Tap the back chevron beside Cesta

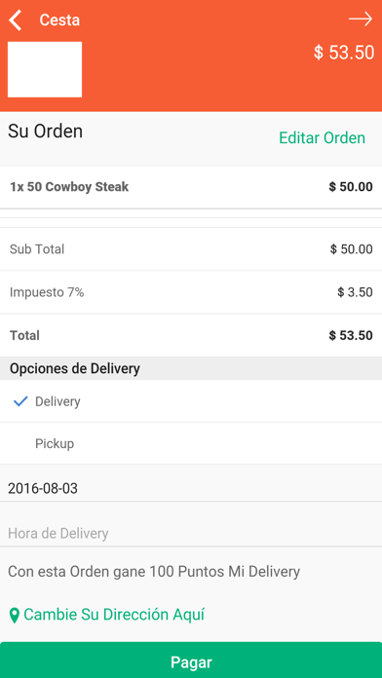tap(16, 19)
